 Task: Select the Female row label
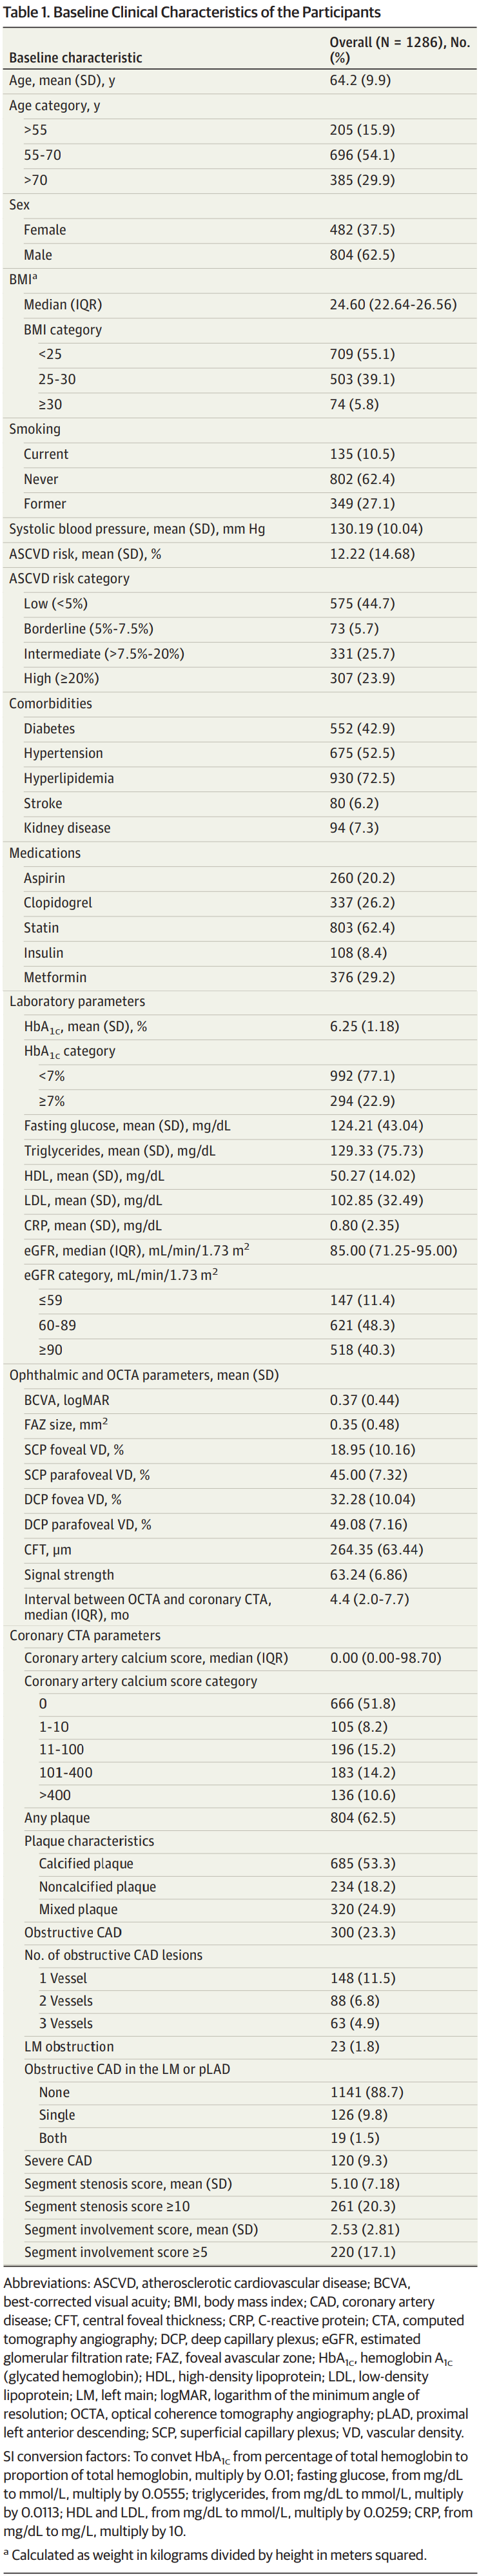pos(45,230)
